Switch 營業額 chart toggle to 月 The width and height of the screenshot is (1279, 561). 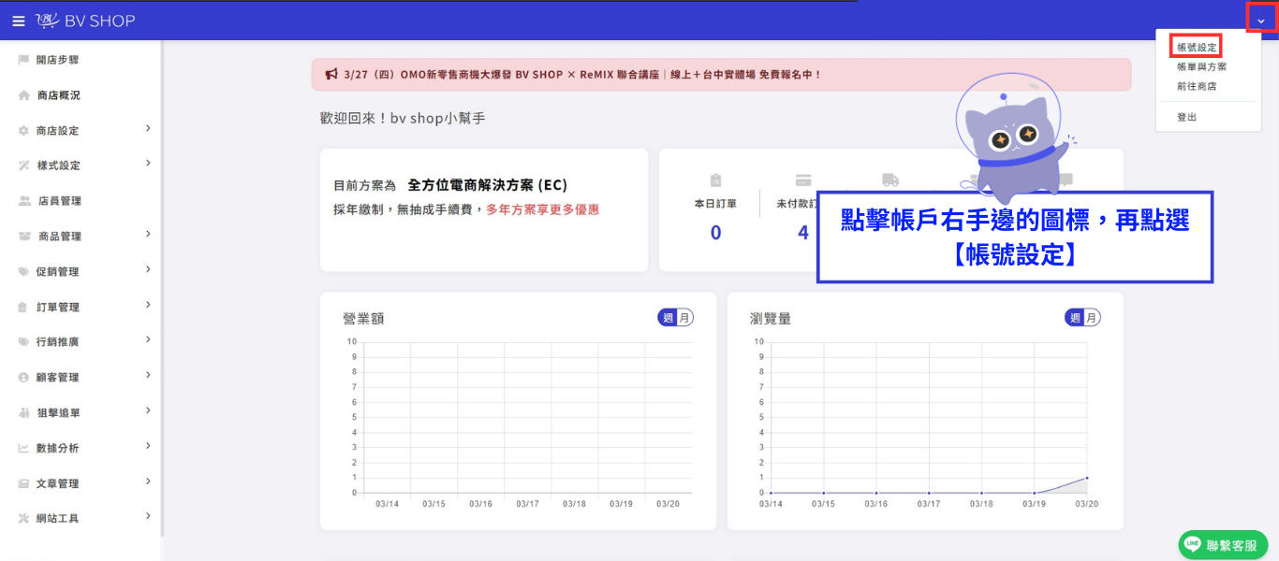coord(684,318)
